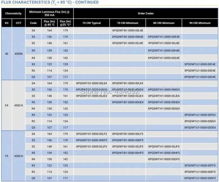Select order code XPGDWT-U1-0000-00DF5
Image resolution: width=219 pixels, height=182 pixels.
[200, 178]
